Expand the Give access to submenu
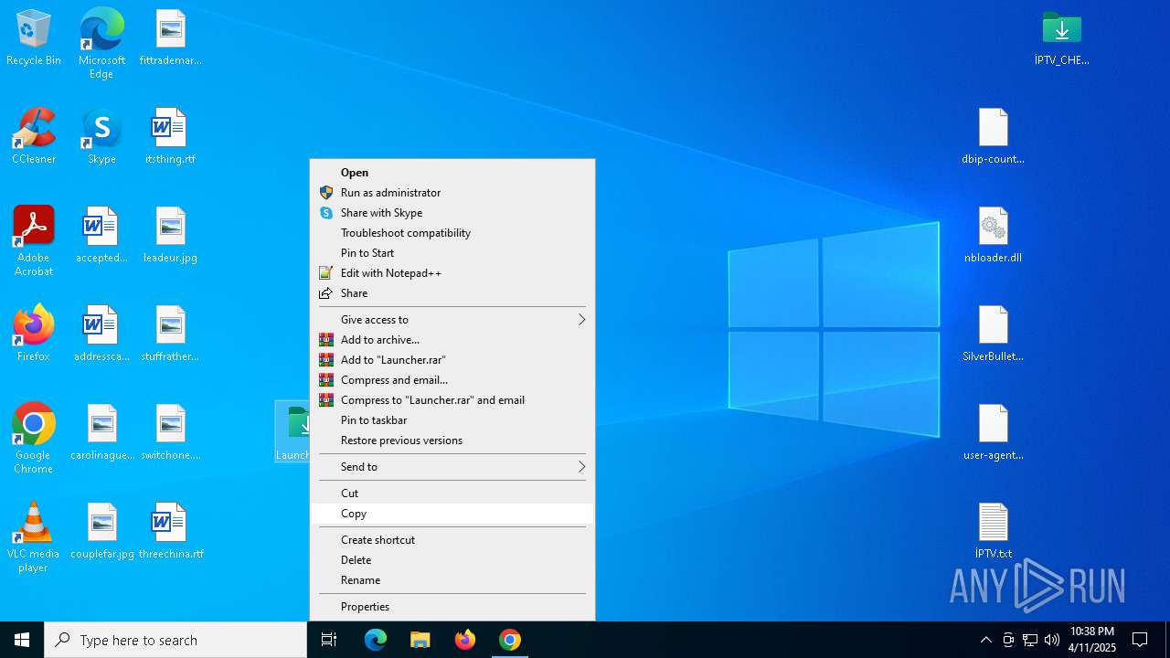Image resolution: width=1170 pixels, height=658 pixels. (452, 320)
